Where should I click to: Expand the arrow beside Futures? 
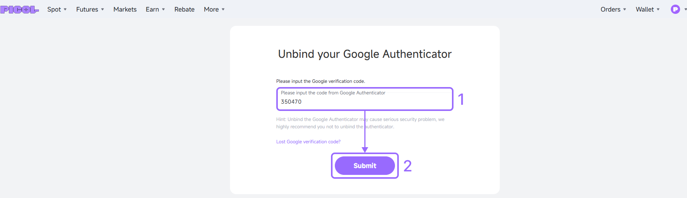pos(102,9)
